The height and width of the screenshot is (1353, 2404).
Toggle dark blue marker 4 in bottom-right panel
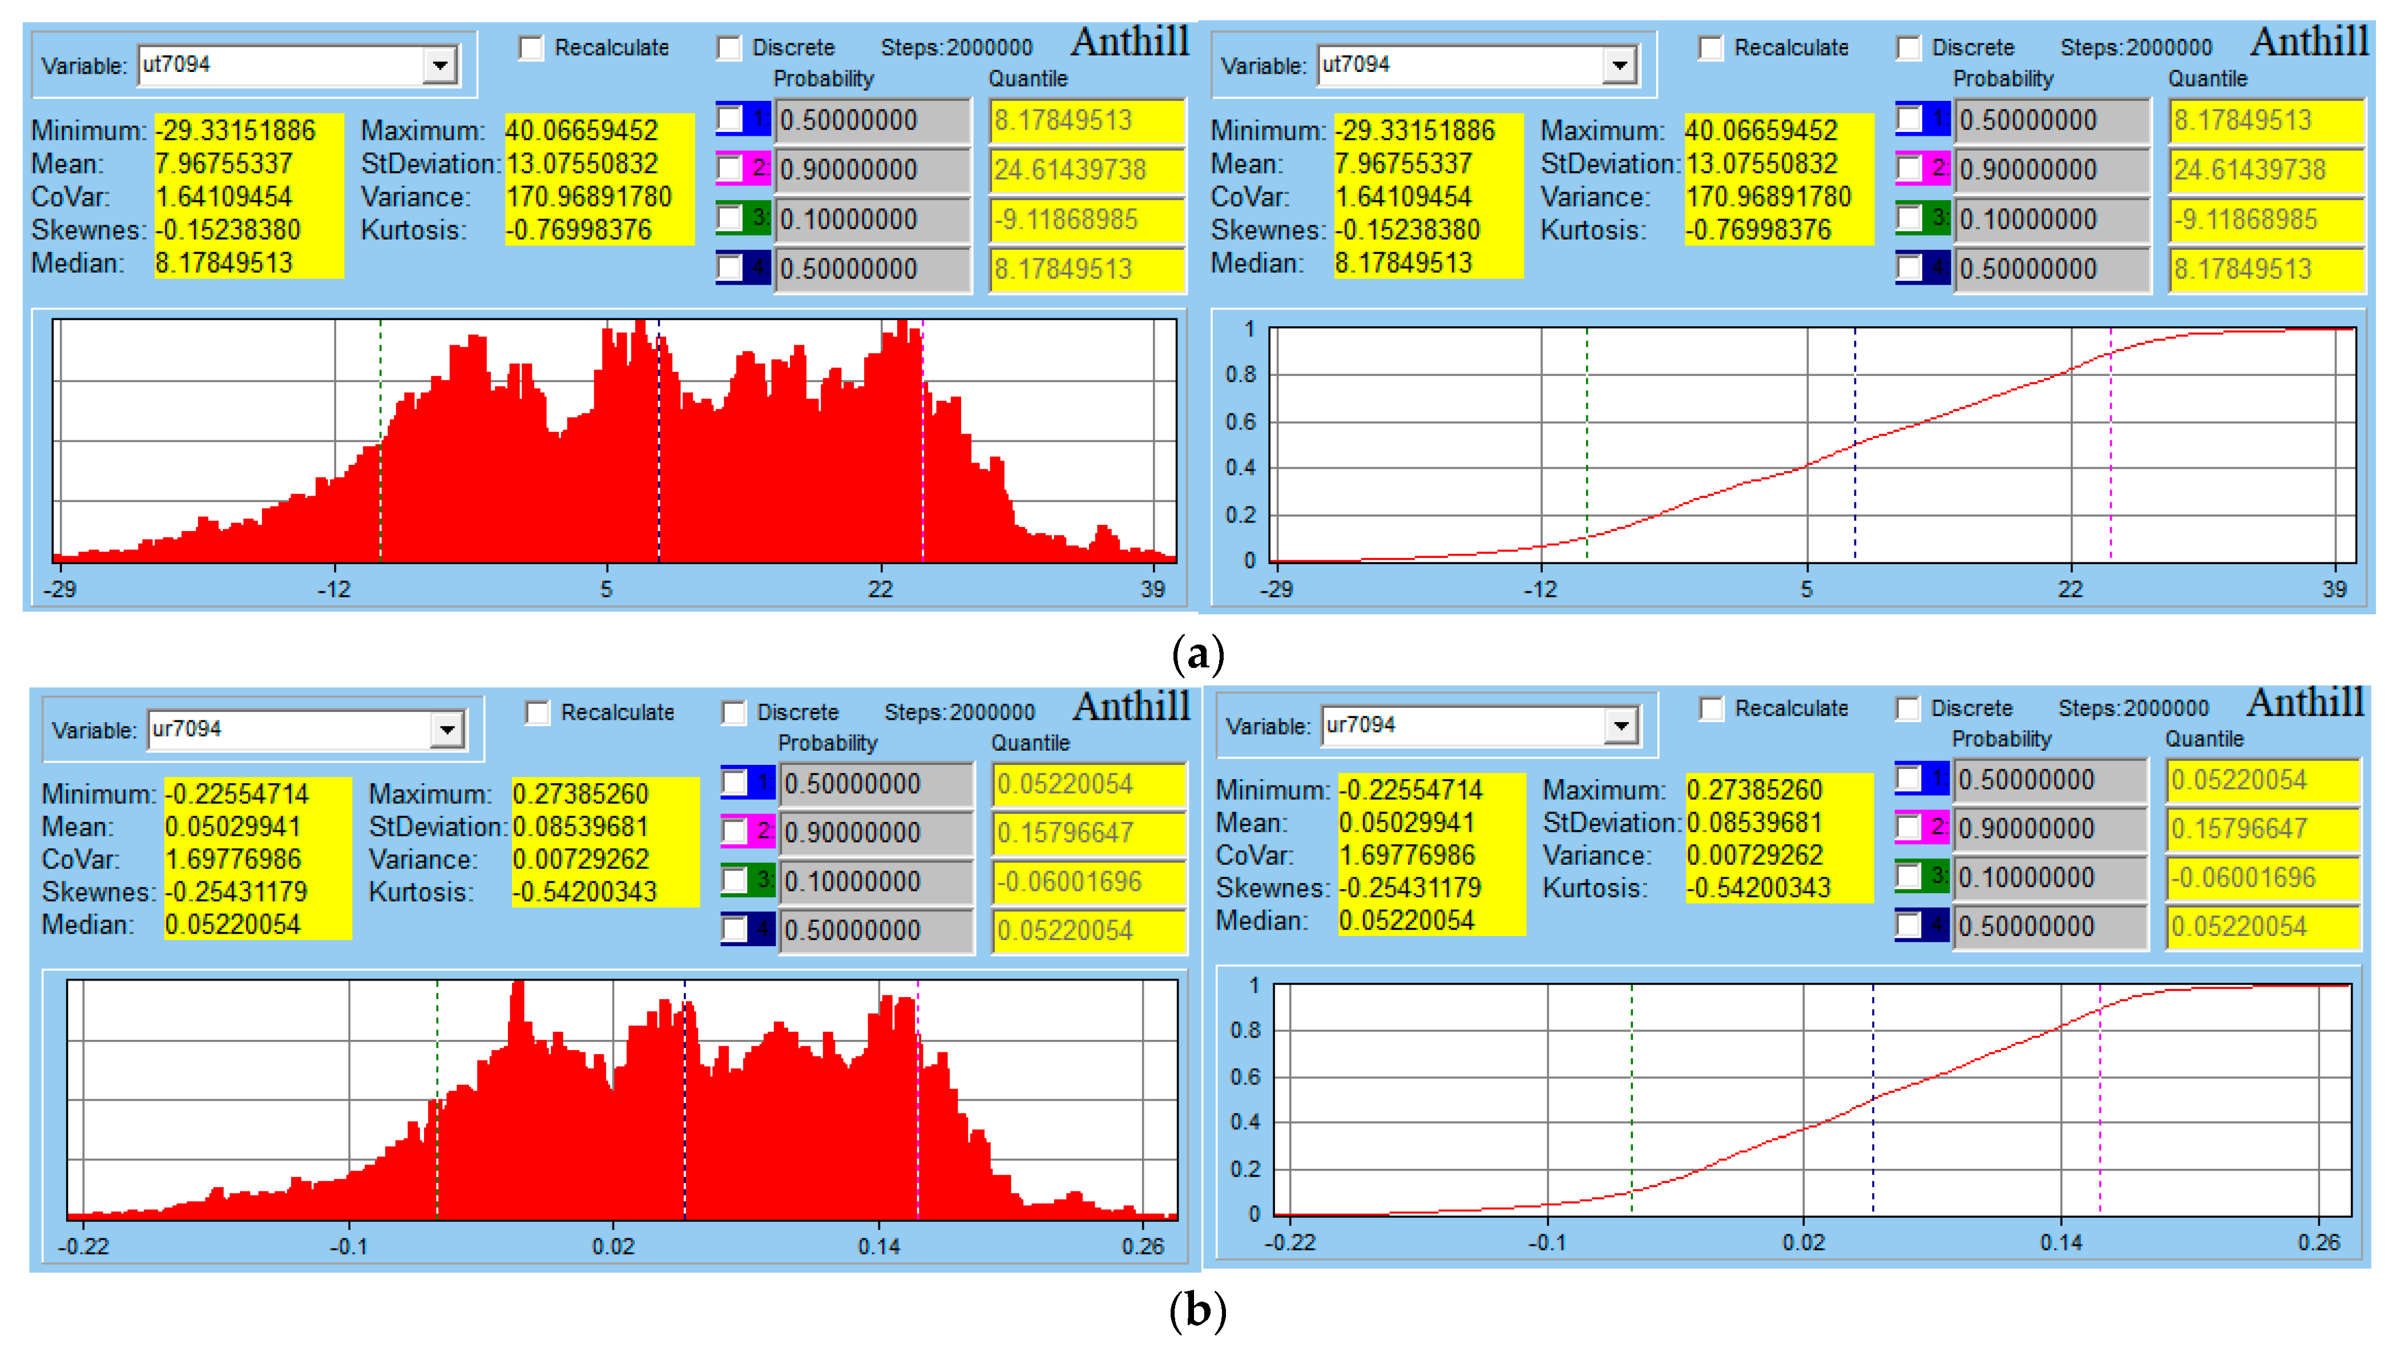click(x=1909, y=925)
